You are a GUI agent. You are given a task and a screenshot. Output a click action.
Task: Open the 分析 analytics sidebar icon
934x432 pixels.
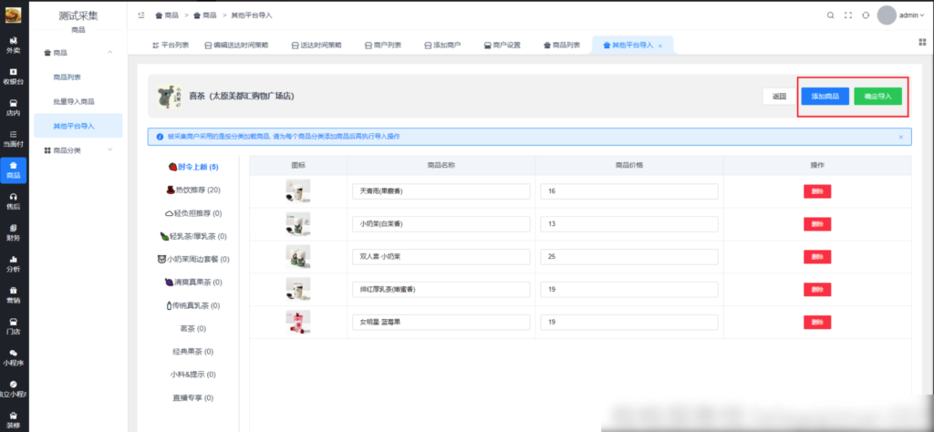[14, 263]
